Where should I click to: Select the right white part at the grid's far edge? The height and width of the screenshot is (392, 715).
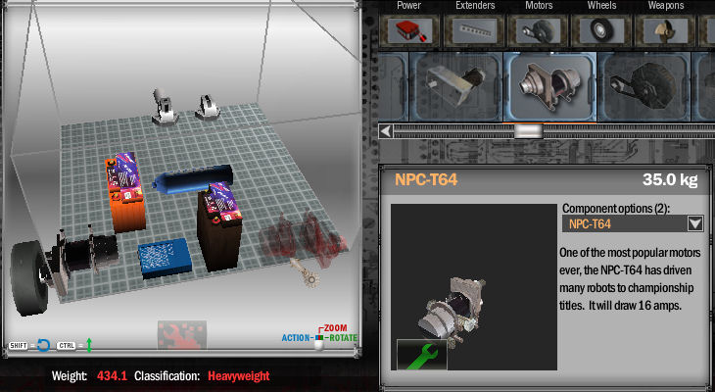pyautogui.click(x=208, y=108)
